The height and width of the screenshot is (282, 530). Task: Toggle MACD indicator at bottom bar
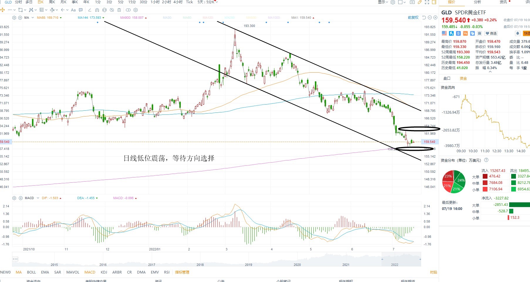90,272
